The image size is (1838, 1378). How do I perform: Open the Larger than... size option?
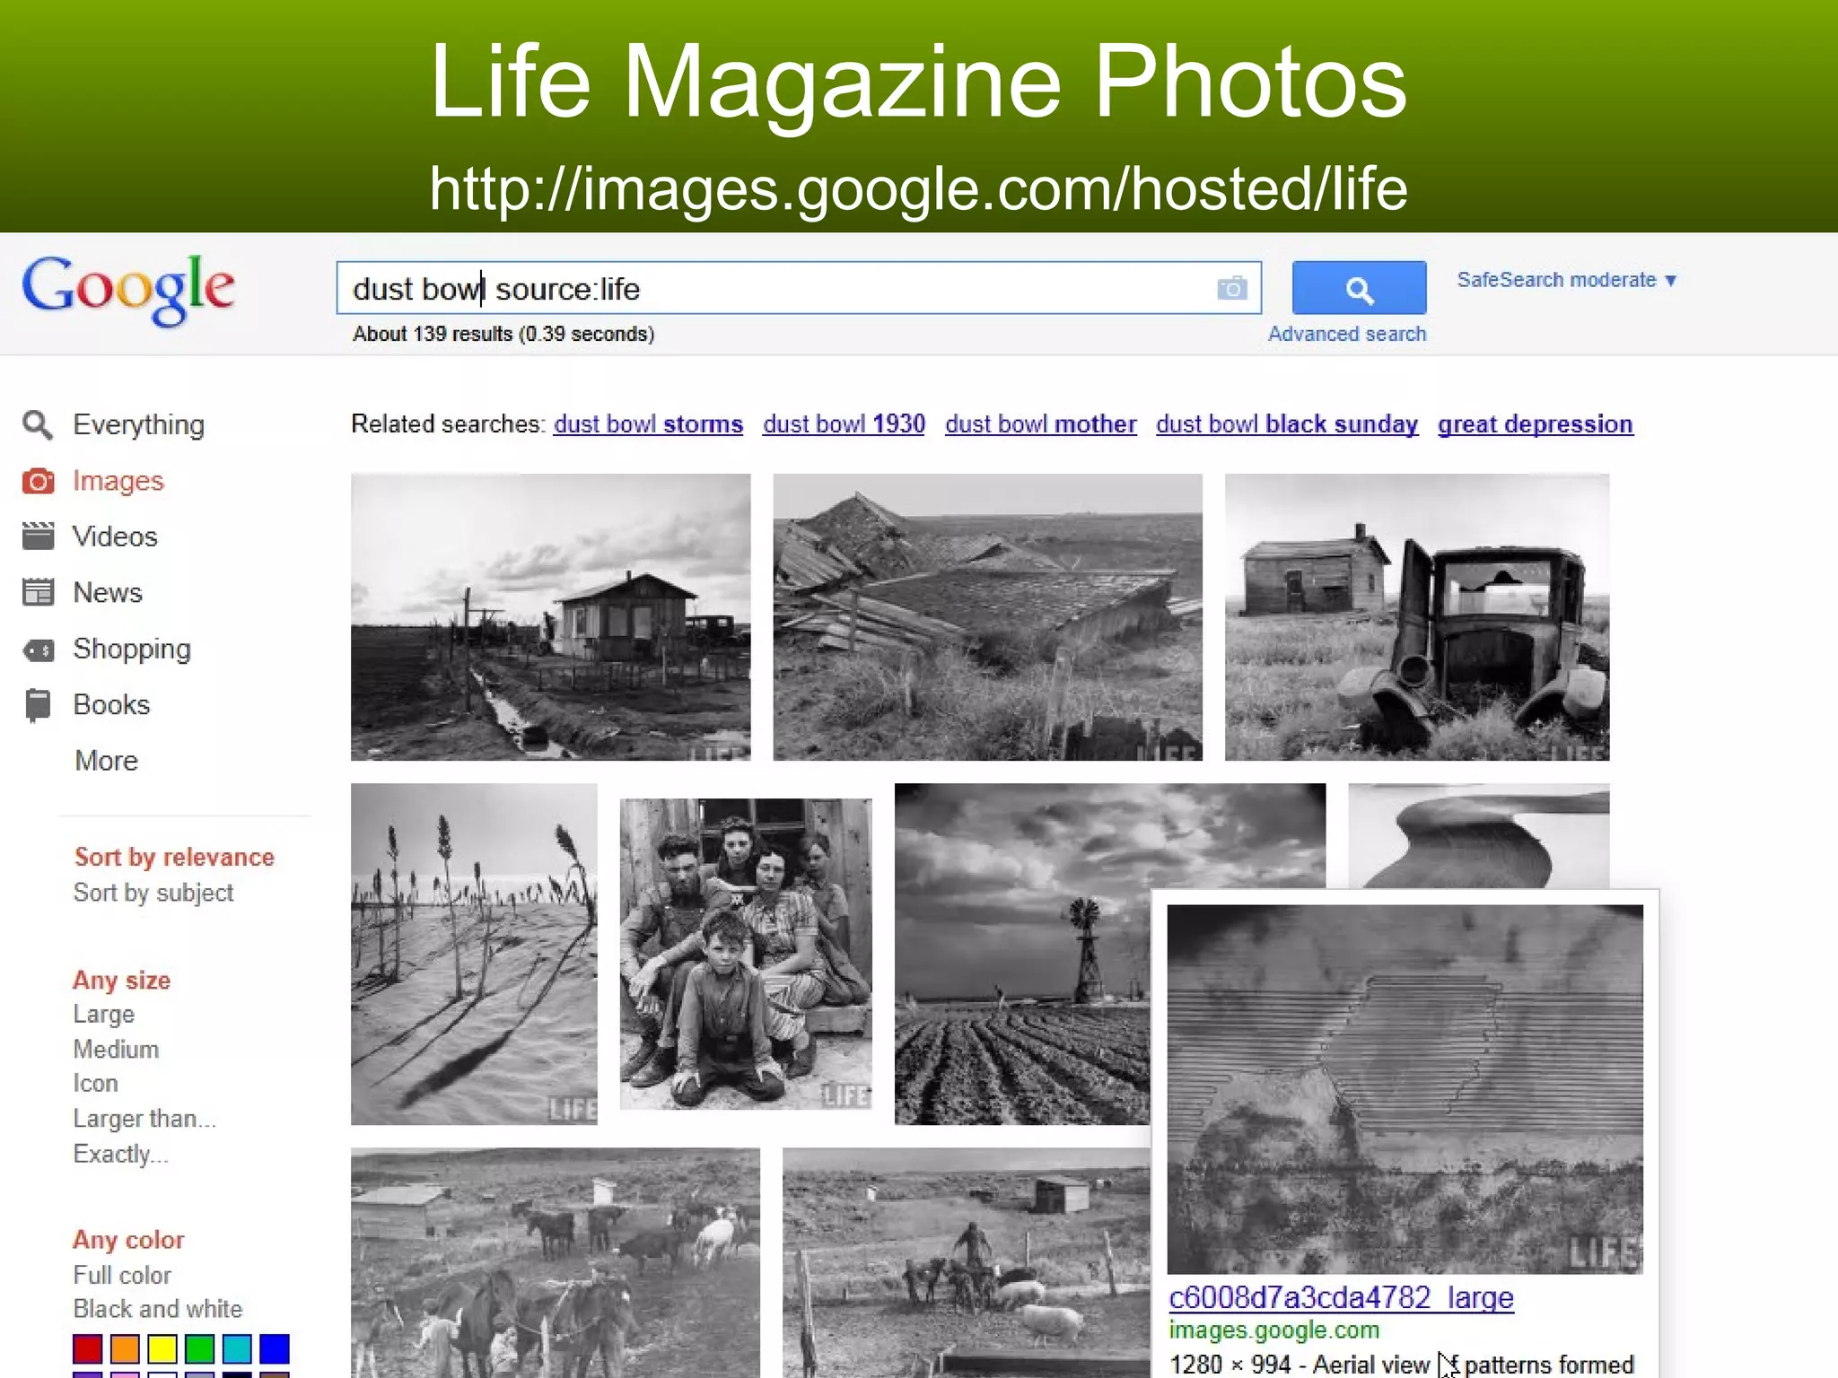point(144,1119)
